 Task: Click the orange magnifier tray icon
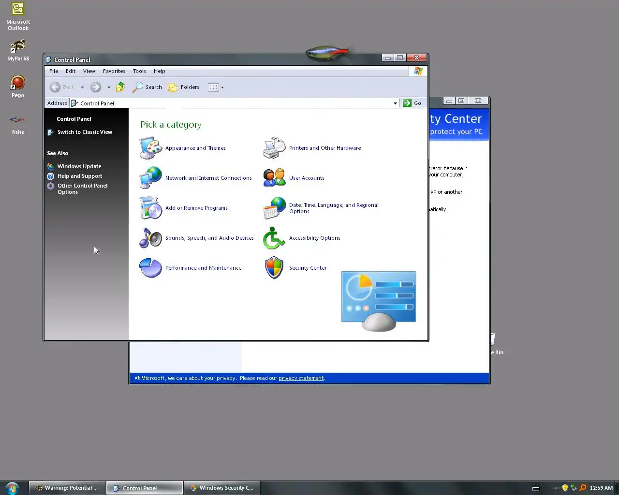(583, 488)
